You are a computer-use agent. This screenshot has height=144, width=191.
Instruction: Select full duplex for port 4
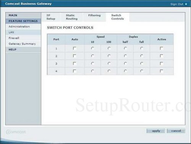142,71
